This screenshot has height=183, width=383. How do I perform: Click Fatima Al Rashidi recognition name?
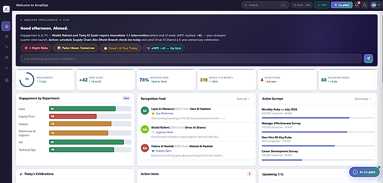(x=162, y=146)
